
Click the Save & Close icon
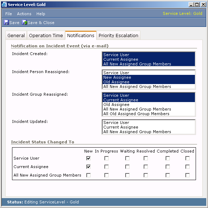(x=24, y=22)
